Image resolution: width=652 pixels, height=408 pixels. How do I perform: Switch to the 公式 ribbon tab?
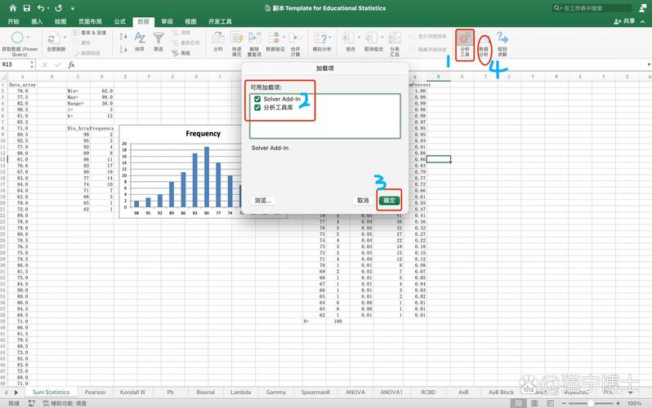(120, 21)
